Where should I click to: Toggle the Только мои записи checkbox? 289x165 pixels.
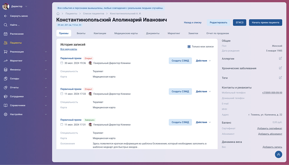click(x=189, y=46)
